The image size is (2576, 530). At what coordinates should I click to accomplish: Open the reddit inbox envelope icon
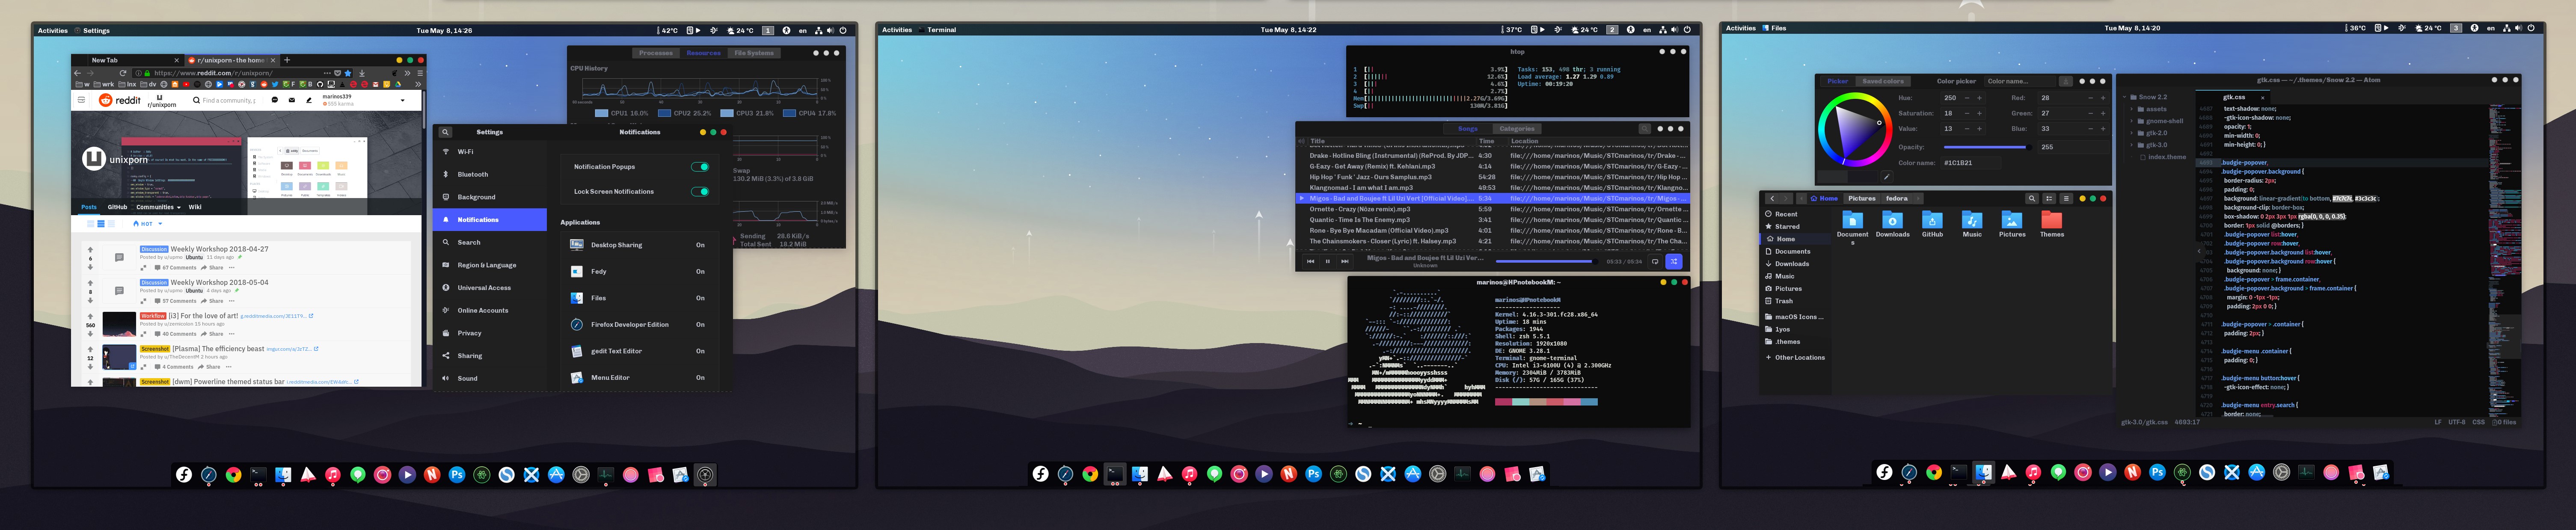(292, 100)
